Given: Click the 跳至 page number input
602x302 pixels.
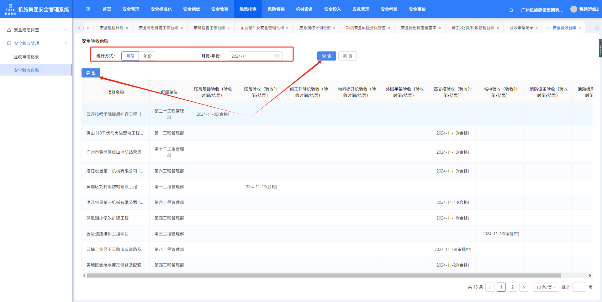Looking at the screenshot, I should point(579,287).
